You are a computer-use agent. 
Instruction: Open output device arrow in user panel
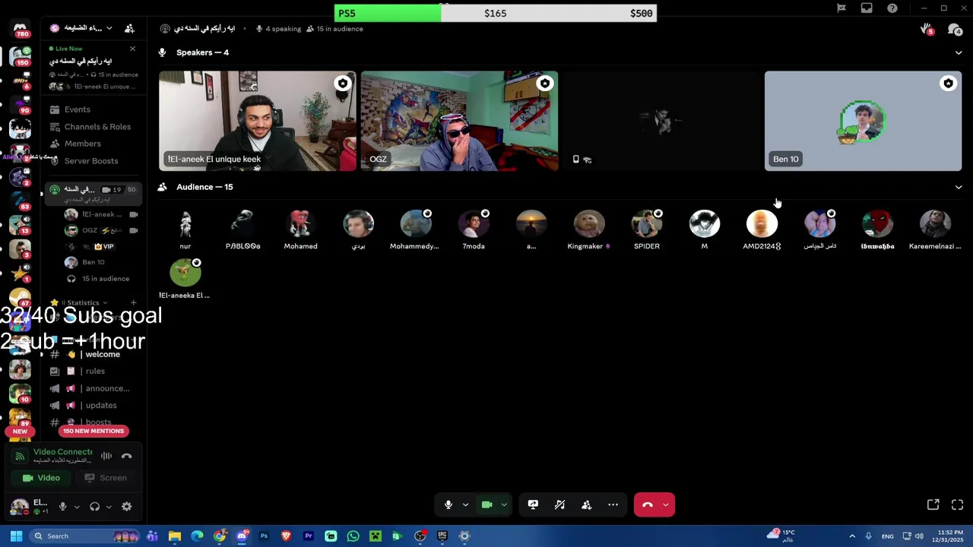[x=109, y=507]
